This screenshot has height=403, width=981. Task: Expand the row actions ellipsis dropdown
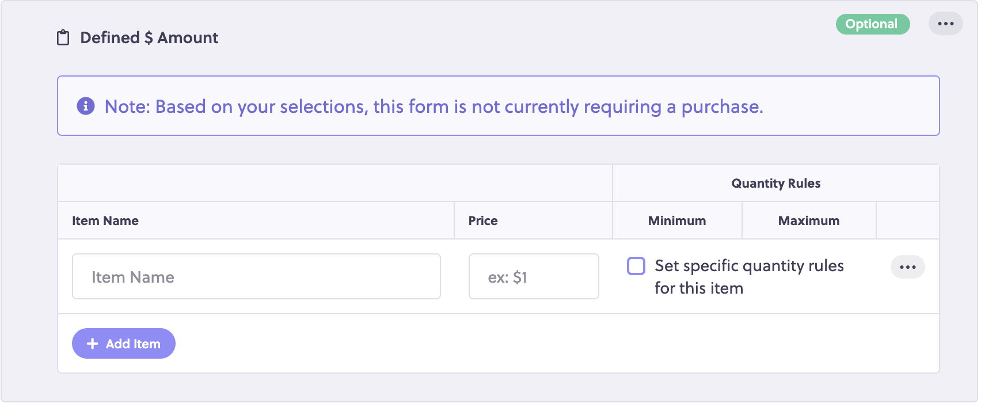point(907,267)
